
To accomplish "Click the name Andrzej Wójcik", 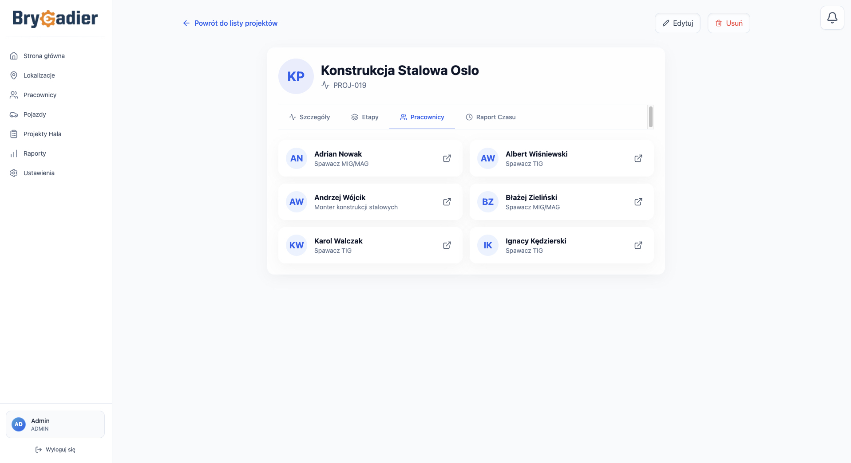I will tap(340, 197).
